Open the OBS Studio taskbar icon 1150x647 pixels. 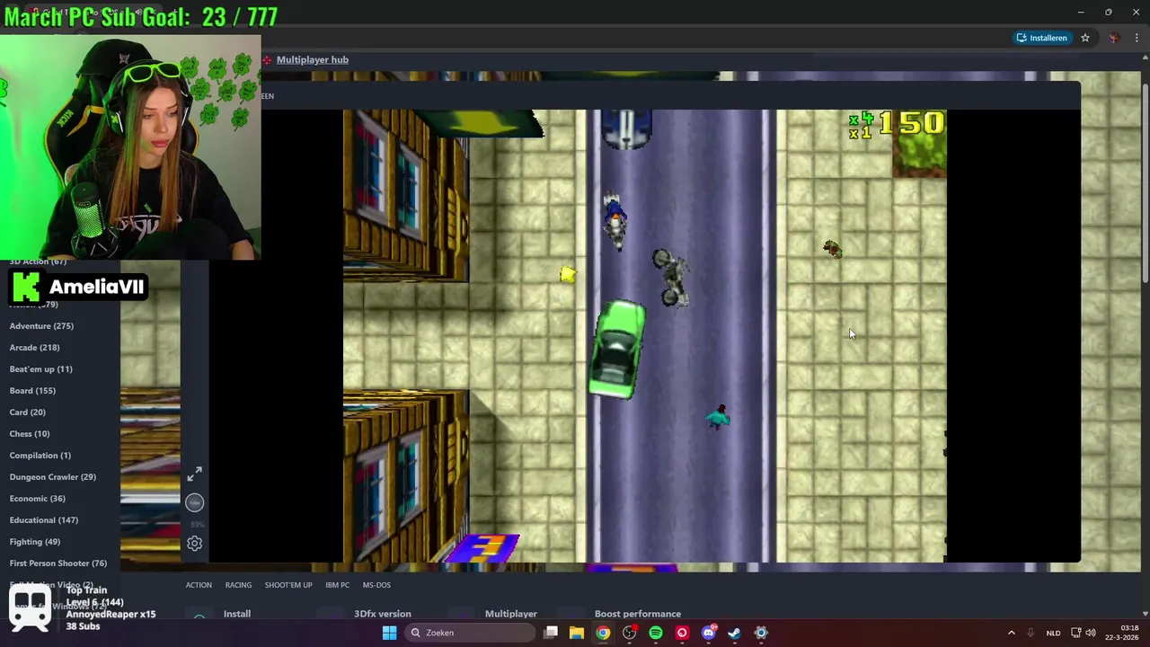click(629, 633)
